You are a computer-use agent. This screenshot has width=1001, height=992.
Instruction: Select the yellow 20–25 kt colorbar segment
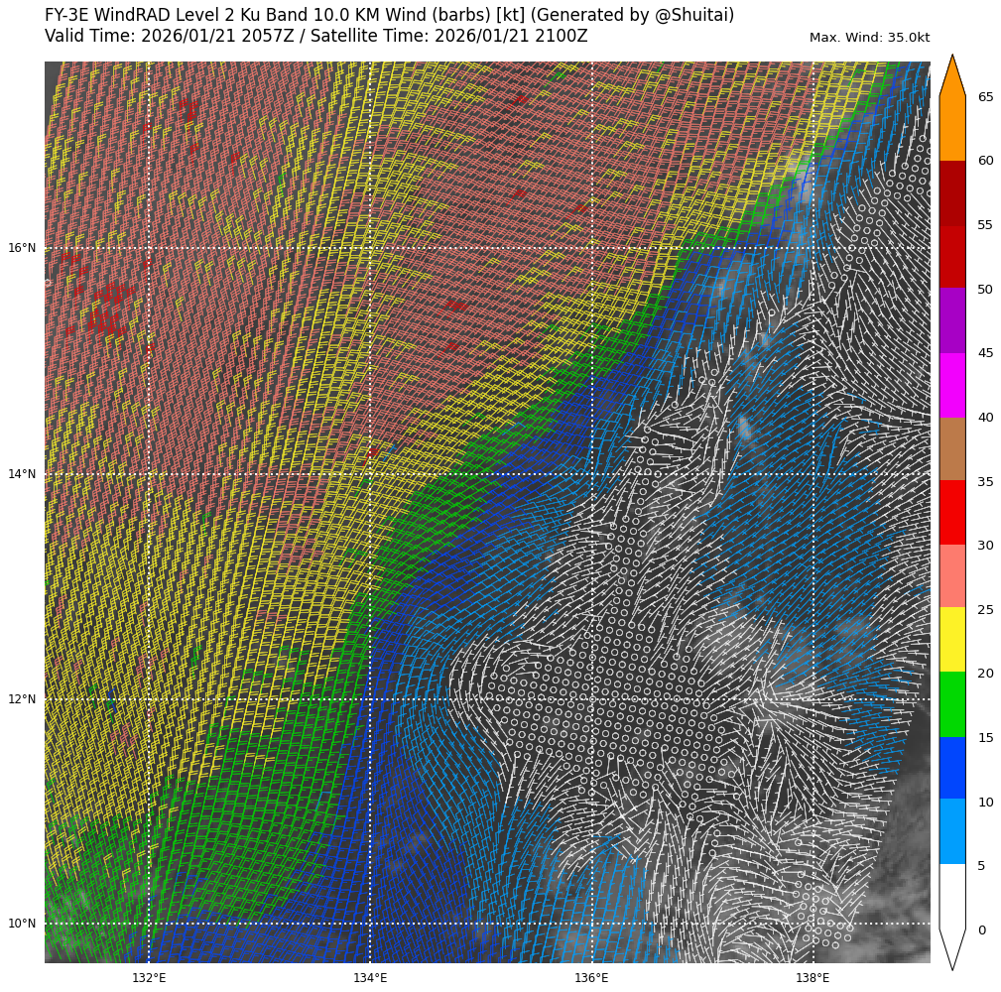[951, 640]
